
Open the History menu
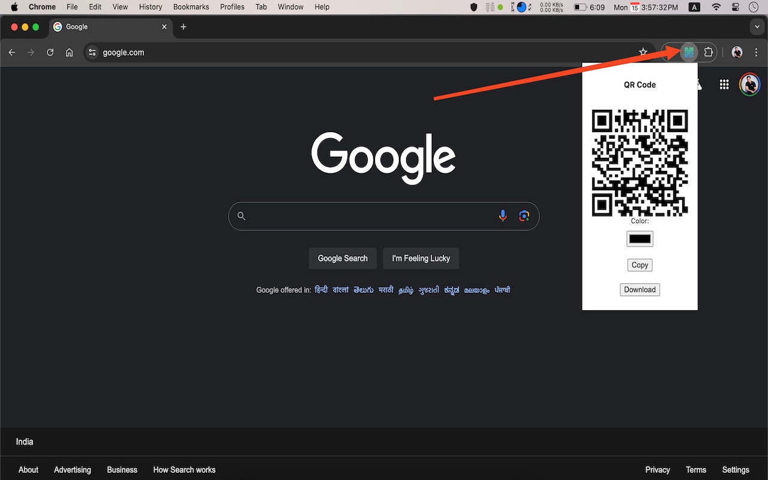tap(151, 7)
